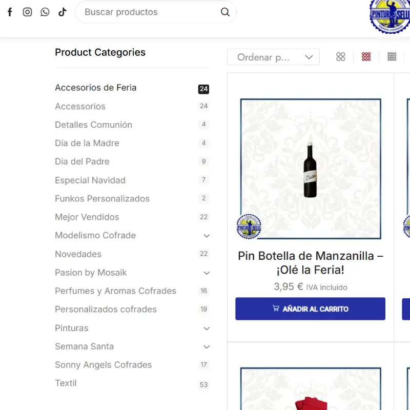Select the TikTok icon

(x=62, y=12)
